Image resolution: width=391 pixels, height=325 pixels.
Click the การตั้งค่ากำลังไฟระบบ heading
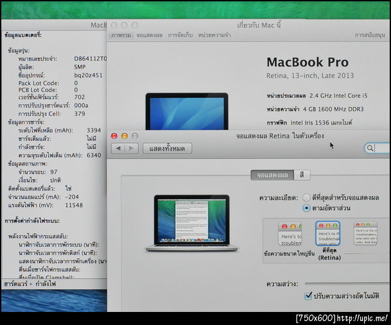pyautogui.click(x=32, y=221)
